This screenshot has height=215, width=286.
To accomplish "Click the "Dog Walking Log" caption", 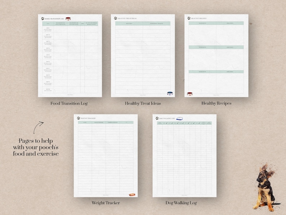I will (x=181, y=203).
